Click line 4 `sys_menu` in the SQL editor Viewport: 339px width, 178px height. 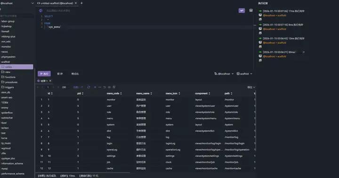(x=54, y=27)
